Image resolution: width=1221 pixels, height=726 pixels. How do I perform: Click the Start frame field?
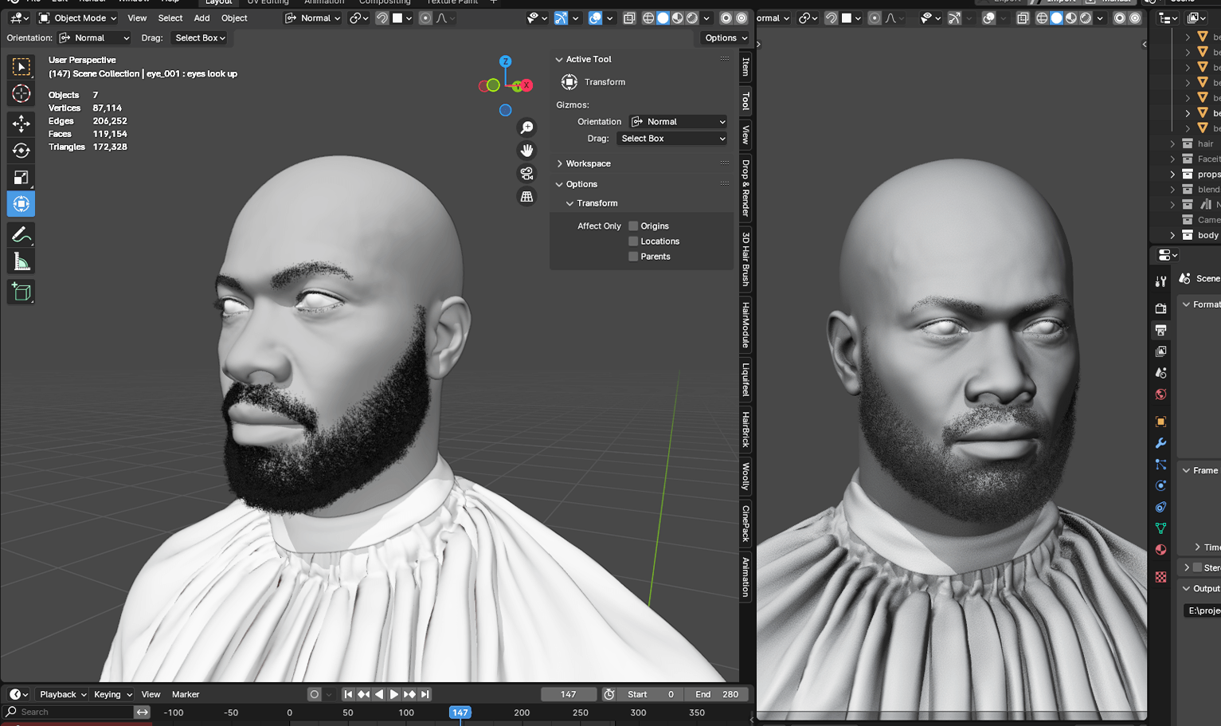pyautogui.click(x=649, y=694)
